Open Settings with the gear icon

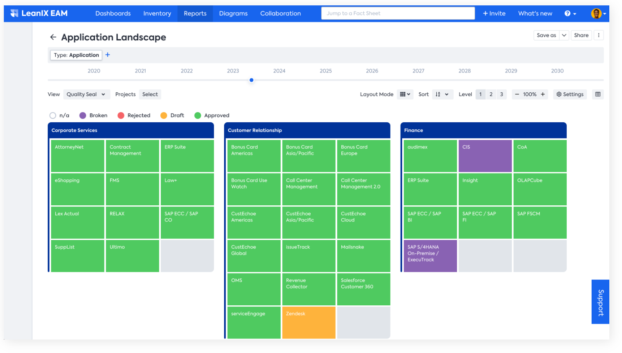click(570, 94)
